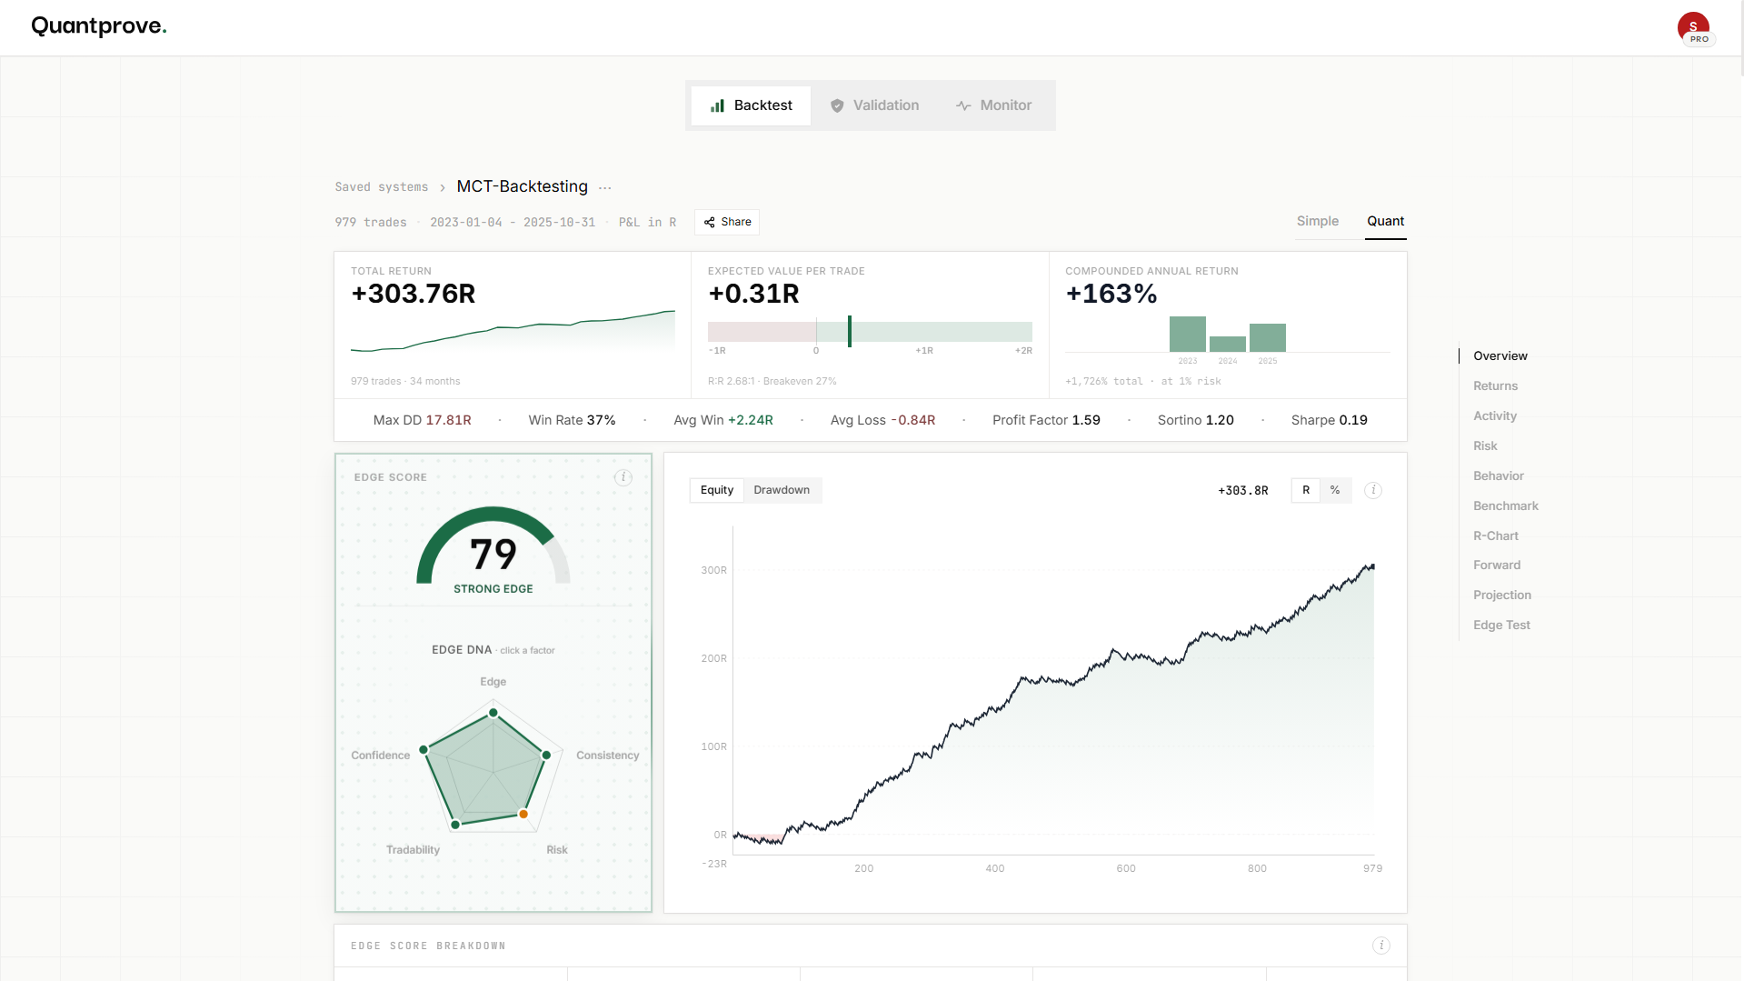Viewport: 1744px width, 981px height.
Task: Click the Win Rate 37% stat
Action: point(572,420)
